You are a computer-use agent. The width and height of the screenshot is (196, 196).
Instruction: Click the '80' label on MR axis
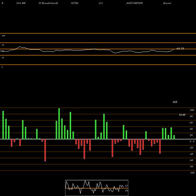coord(191,116)
